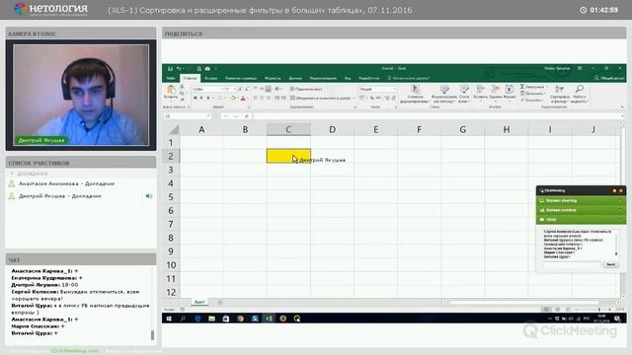
Task: Select column header A
Action: (x=201, y=129)
